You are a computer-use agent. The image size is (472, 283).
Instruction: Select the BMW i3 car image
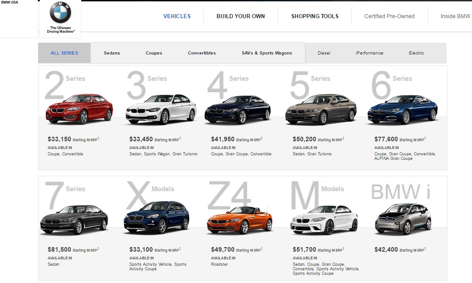coord(403,219)
